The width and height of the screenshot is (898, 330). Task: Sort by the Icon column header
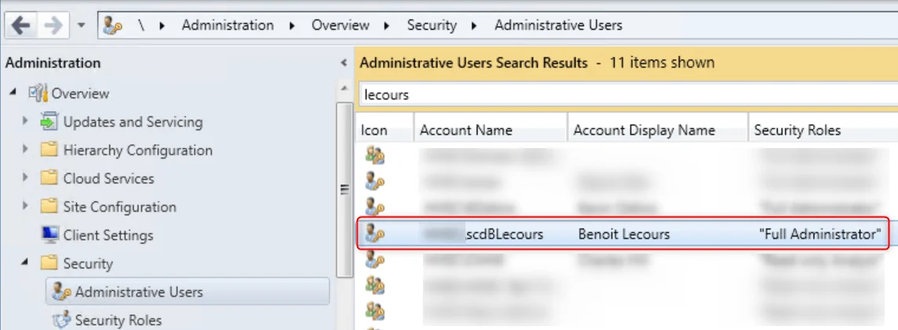(384, 130)
